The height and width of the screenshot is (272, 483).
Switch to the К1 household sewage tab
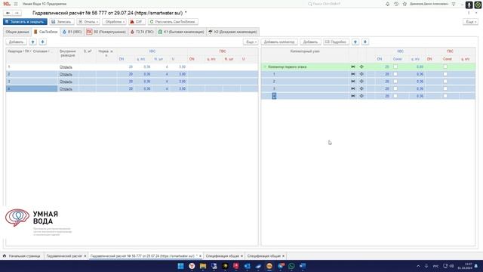[181, 32]
